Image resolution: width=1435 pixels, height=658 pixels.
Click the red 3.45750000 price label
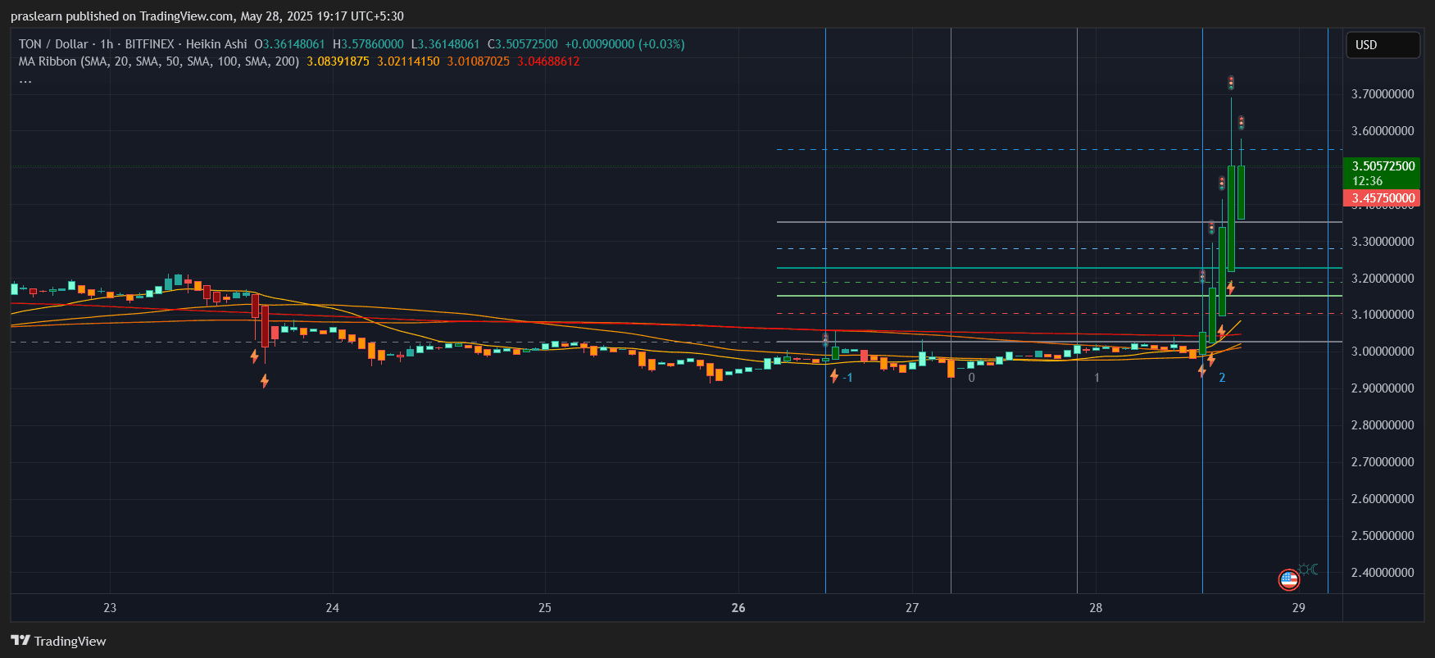coord(1382,198)
